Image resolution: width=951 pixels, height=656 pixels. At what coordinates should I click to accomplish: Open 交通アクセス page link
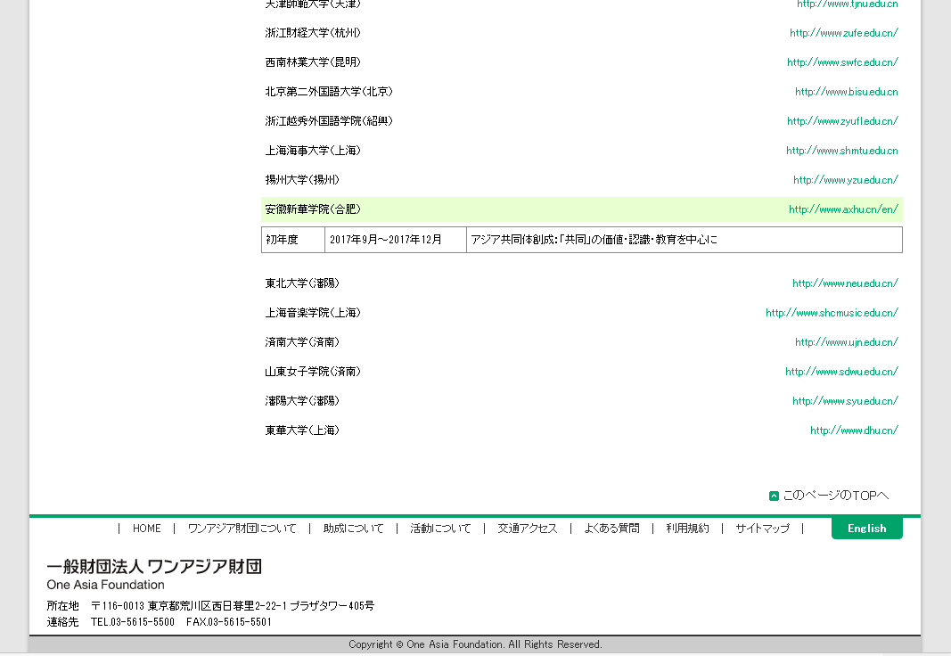pos(528,529)
